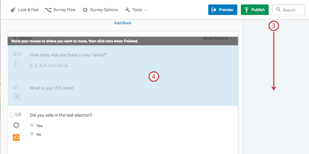Viewport: 309px width, 154px height.
Task: Click the magnifier icon in Search
Action: tap(279, 10)
